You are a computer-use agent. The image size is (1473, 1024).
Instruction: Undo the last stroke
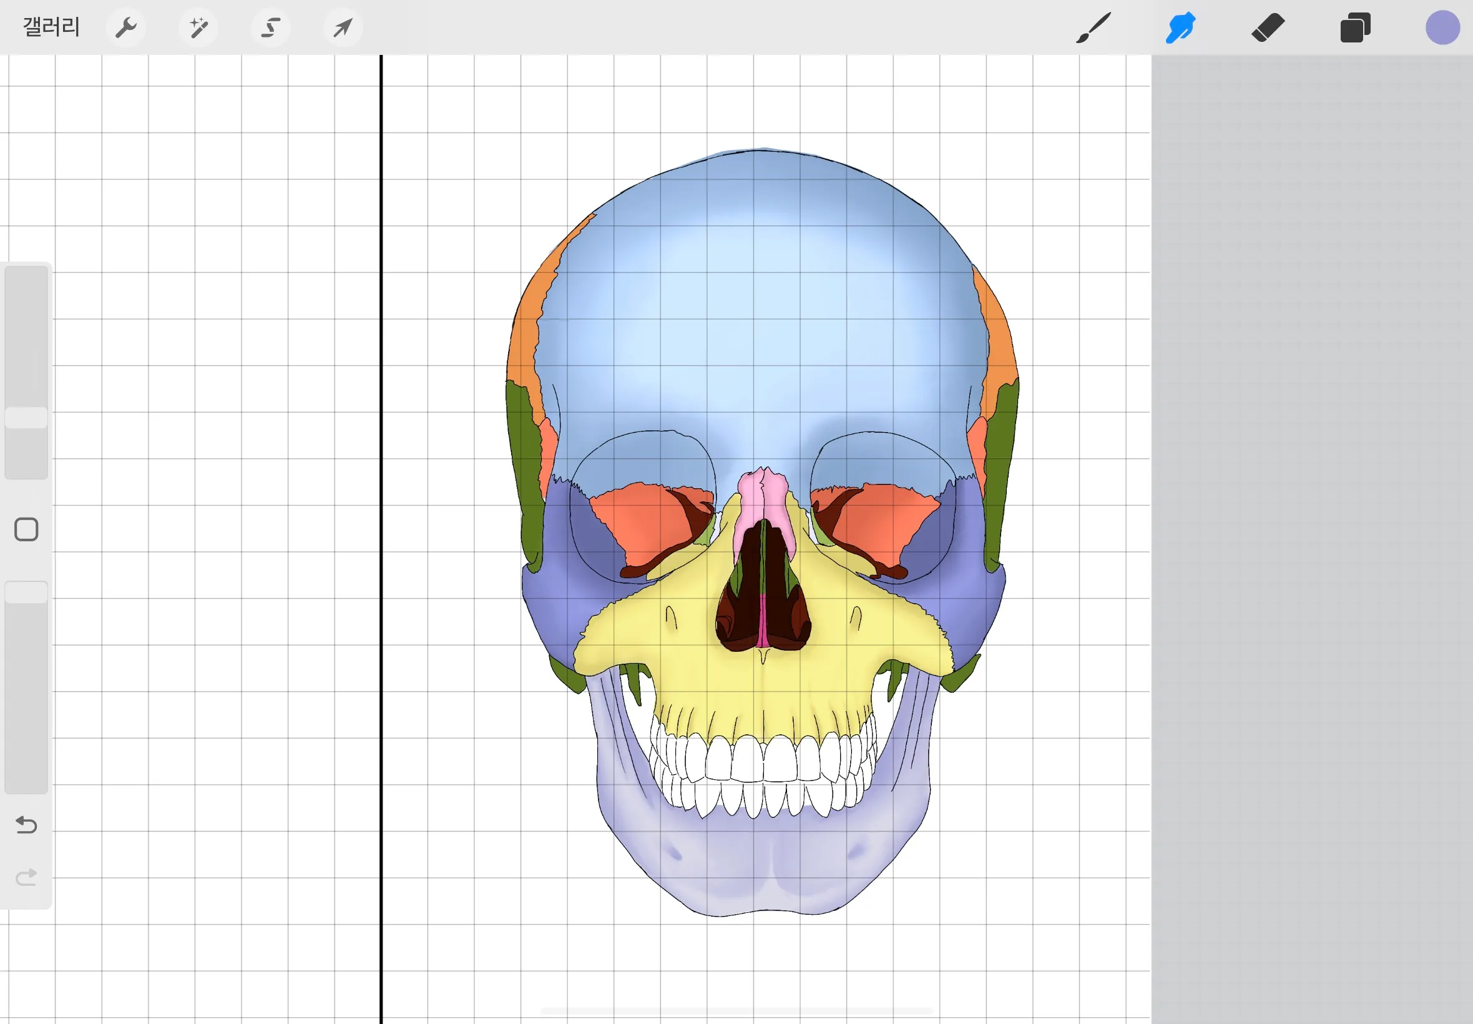26,824
